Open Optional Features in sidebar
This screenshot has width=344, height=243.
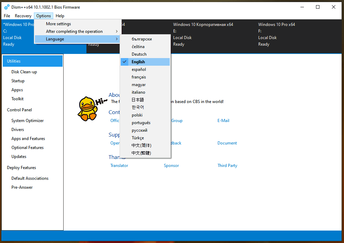27,148
